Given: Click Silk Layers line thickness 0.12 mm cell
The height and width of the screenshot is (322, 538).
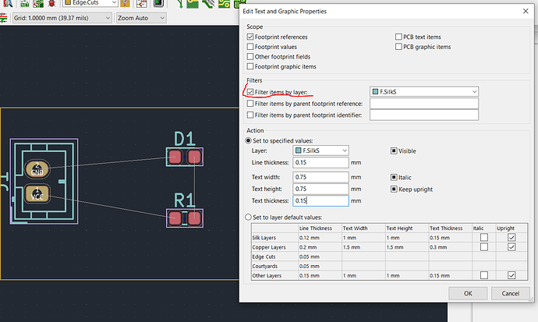Looking at the screenshot, I should [x=320, y=238].
